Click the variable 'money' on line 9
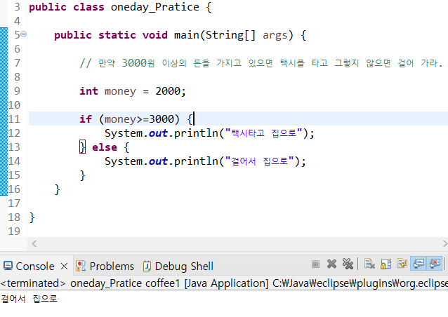The image size is (448, 317). click(x=120, y=91)
